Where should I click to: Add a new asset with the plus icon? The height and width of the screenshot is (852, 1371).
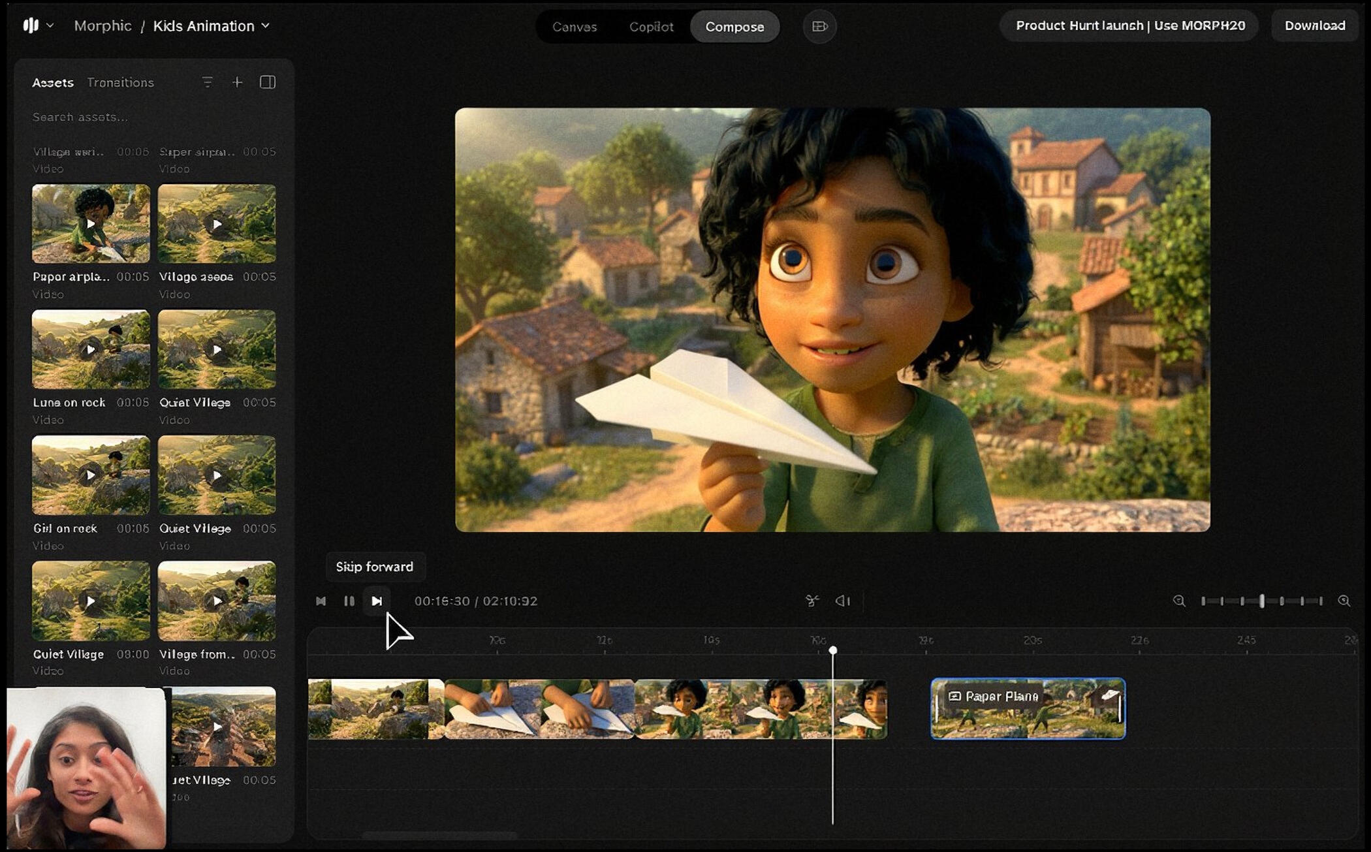pos(238,82)
